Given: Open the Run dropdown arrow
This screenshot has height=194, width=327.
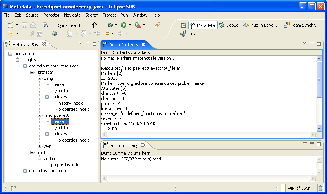Looking at the screenshot, I should pyautogui.click(x=130, y=25).
